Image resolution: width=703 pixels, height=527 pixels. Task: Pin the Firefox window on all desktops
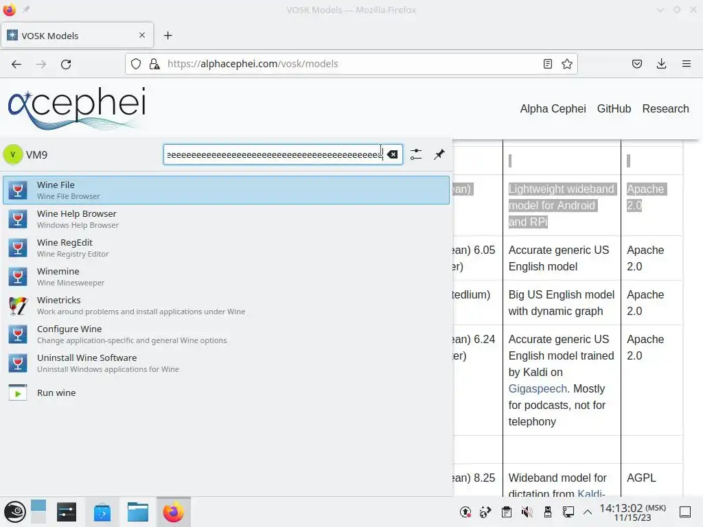tap(26, 10)
